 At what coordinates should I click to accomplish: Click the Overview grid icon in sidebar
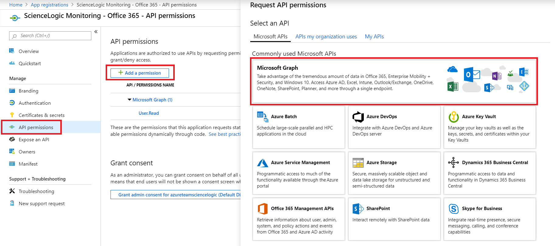(x=12, y=51)
